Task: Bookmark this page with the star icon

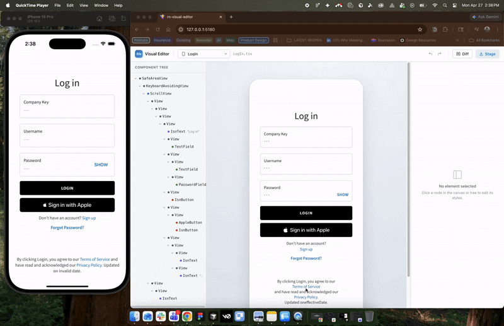Action: [x=420, y=29]
